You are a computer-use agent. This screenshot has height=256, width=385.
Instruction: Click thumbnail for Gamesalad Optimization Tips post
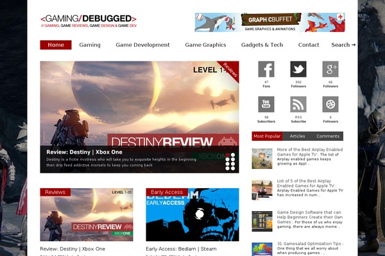pos(262,249)
